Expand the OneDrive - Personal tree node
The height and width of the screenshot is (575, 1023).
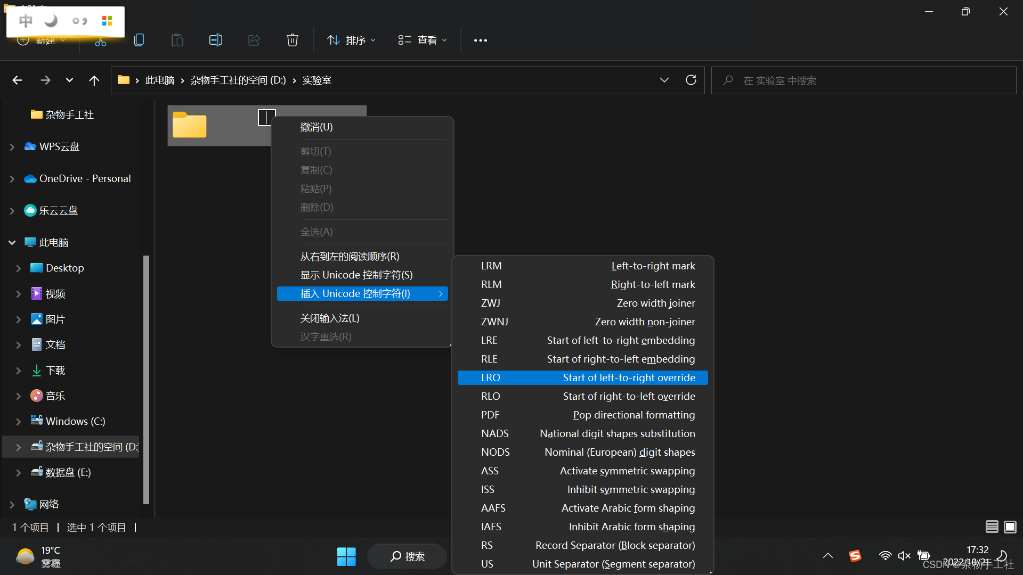[x=12, y=179]
